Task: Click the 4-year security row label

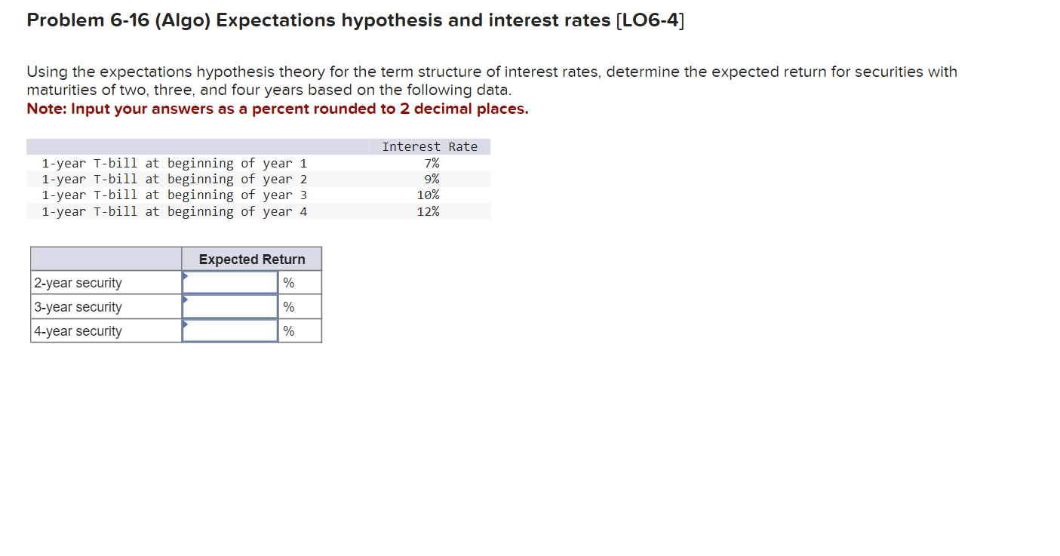Action: tap(78, 330)
